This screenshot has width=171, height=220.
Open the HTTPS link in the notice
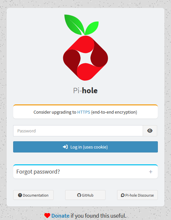click(x=84, y=112)
